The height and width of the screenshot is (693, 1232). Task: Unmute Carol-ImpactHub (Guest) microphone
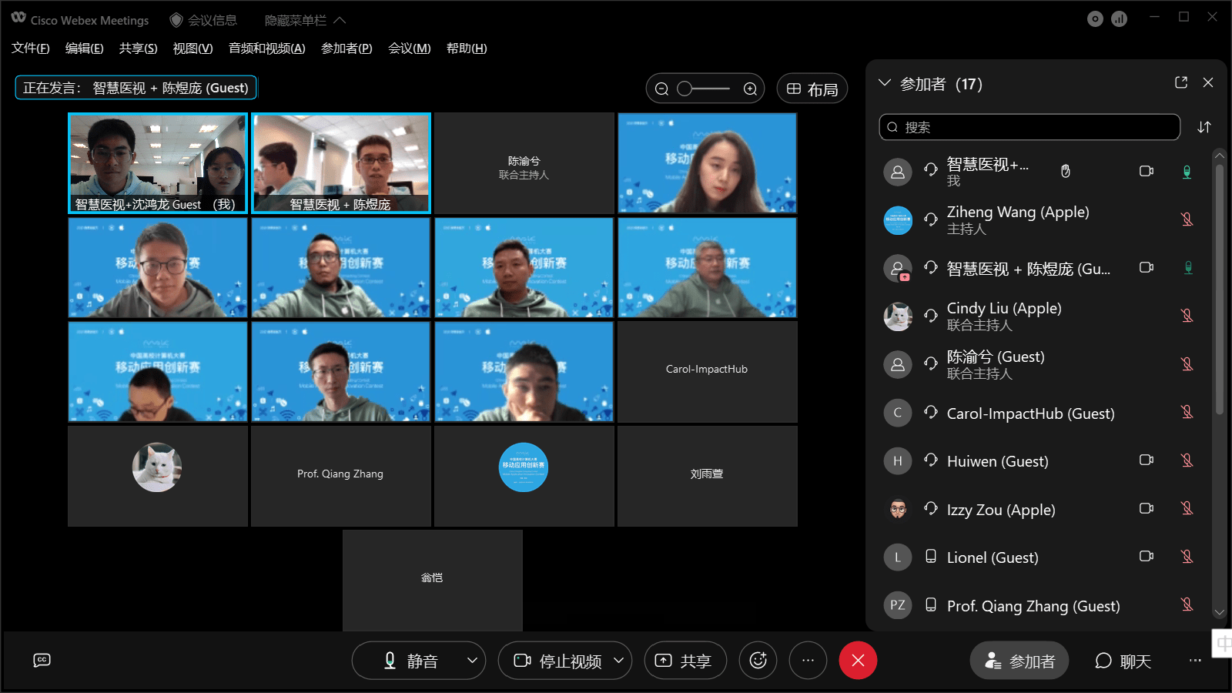point(1187,412)
